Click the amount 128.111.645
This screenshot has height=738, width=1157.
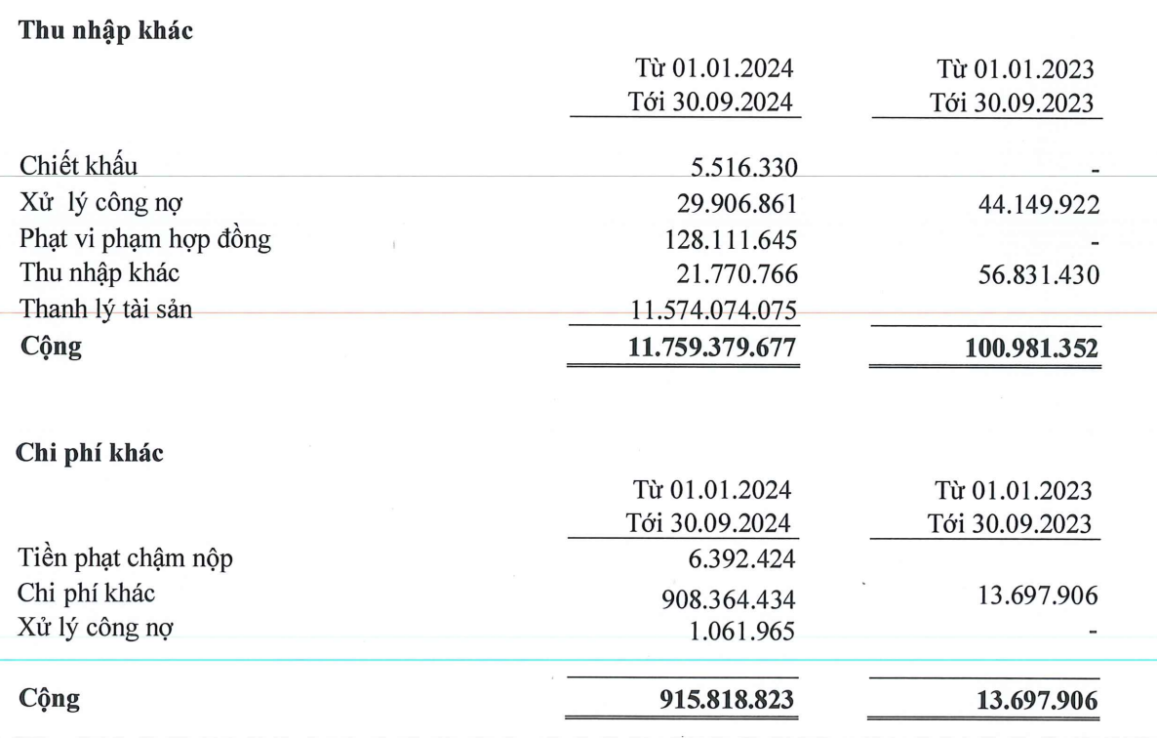[728, 241]
